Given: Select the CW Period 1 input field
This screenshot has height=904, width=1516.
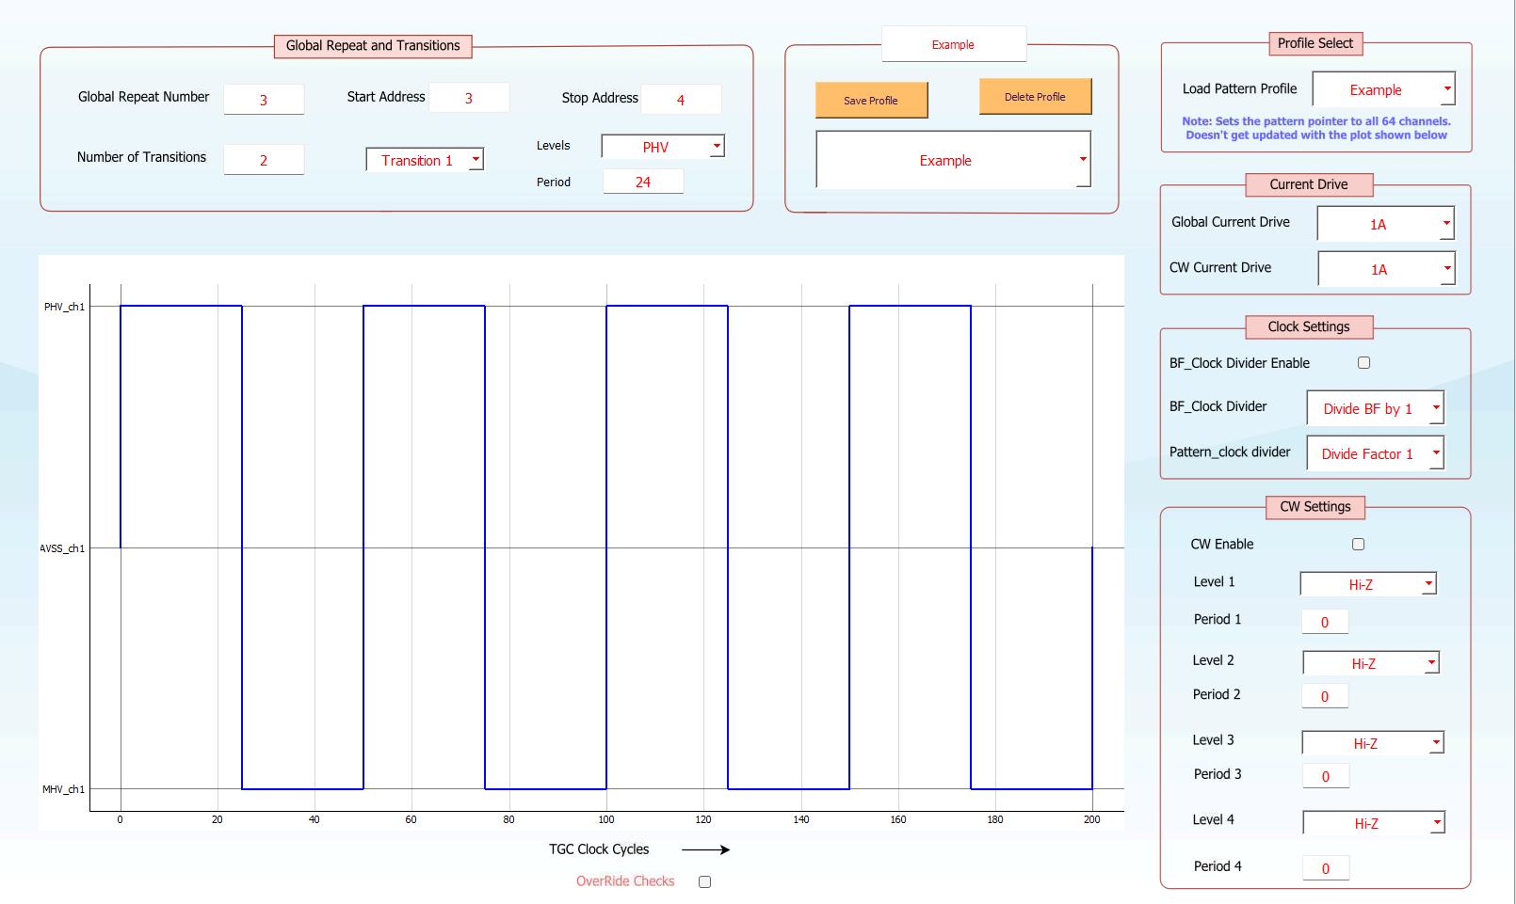Looking at the screenshot, I should coord(1325,622).
